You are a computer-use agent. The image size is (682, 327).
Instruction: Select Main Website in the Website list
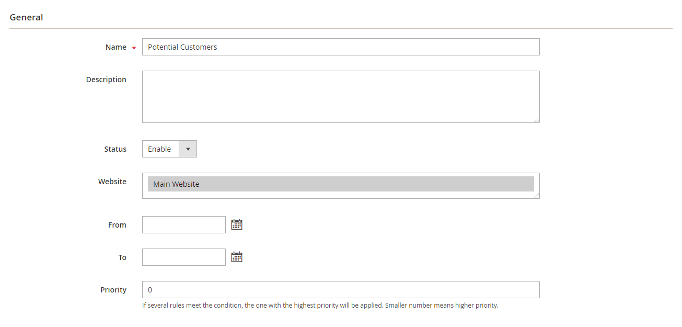click(340, 184)
